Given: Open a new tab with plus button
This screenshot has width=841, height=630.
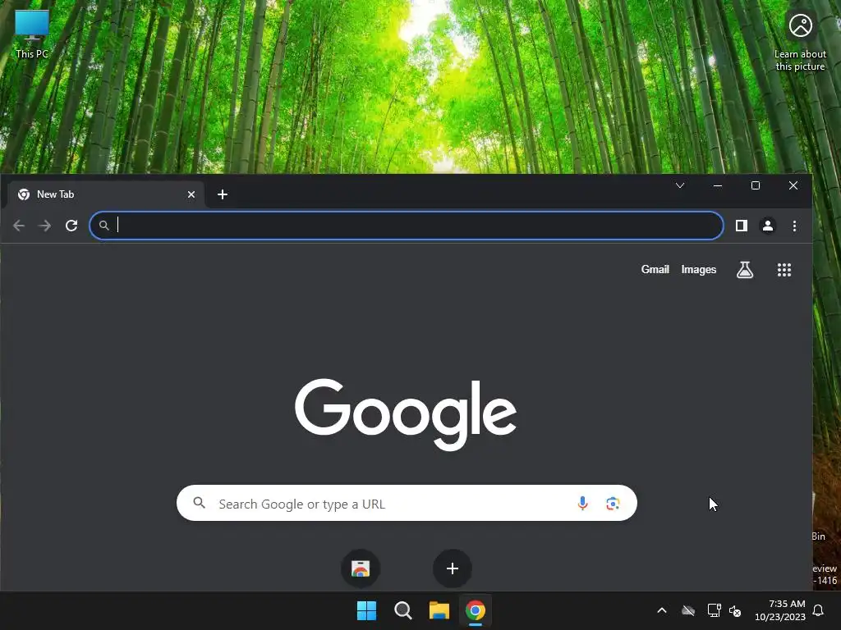Looking at the screenshot, I should point(223,194).
